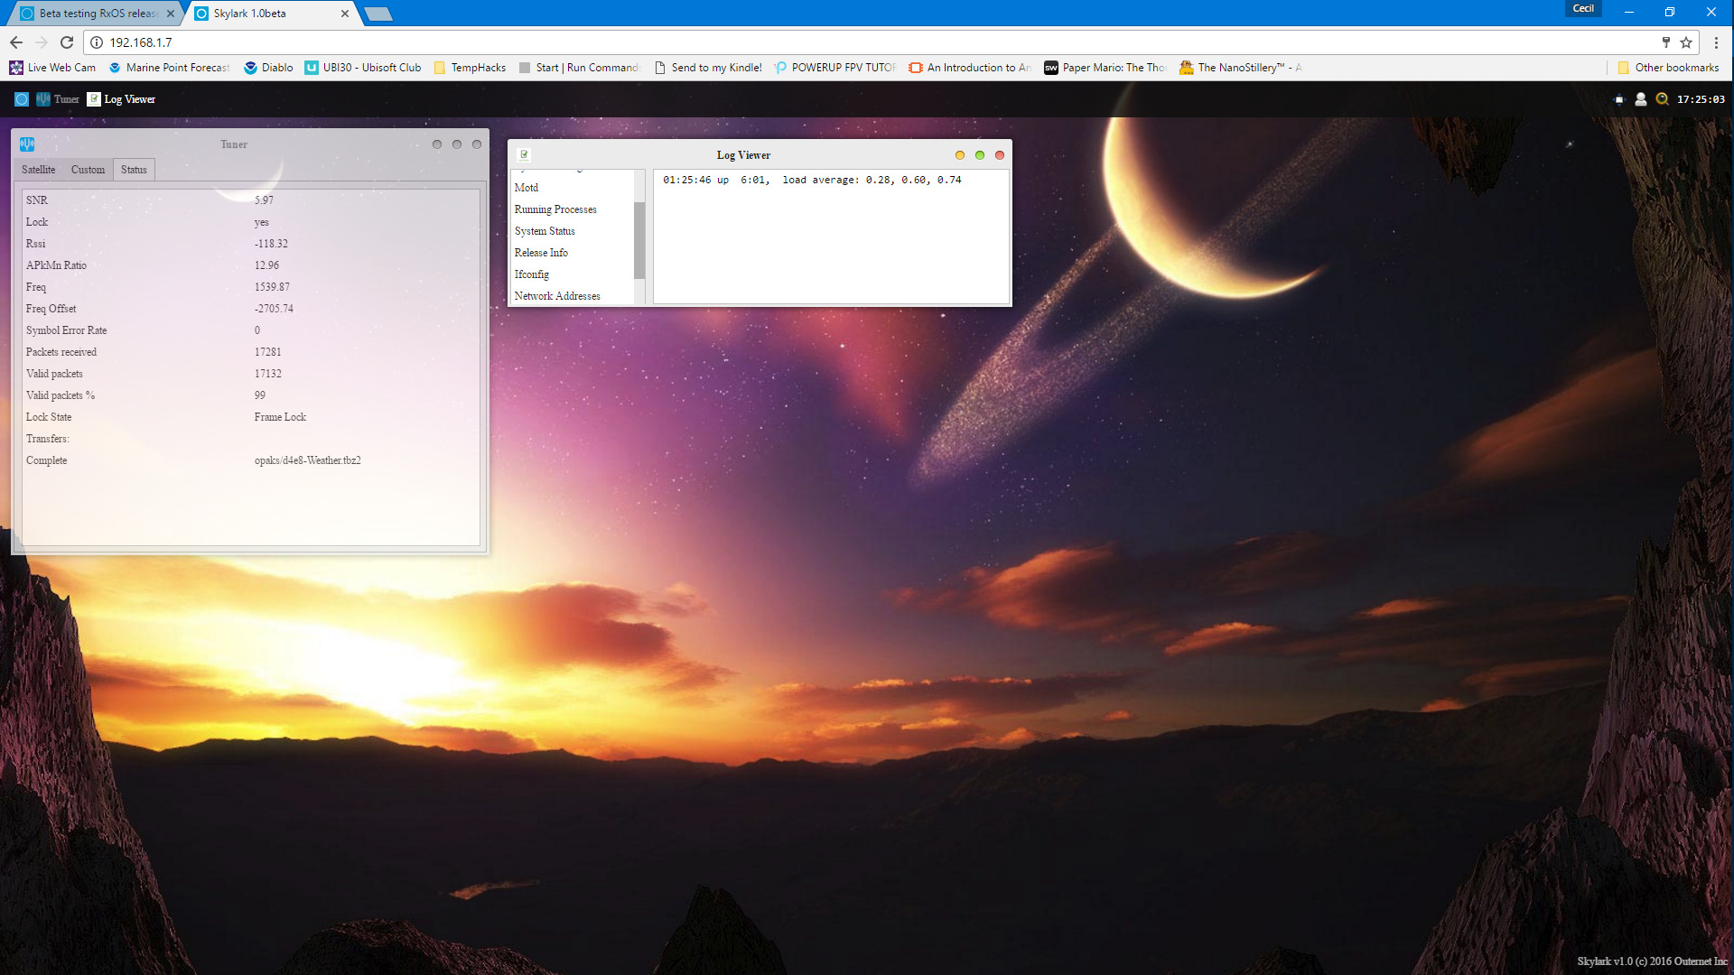Switch to the Satellite tab in Tuner
Image resolution: width=1734 pixels, height=975 pixels.
pos(39,170)
